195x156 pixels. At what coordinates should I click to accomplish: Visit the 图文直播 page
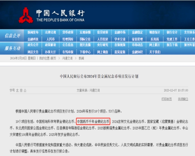point(85,45)
